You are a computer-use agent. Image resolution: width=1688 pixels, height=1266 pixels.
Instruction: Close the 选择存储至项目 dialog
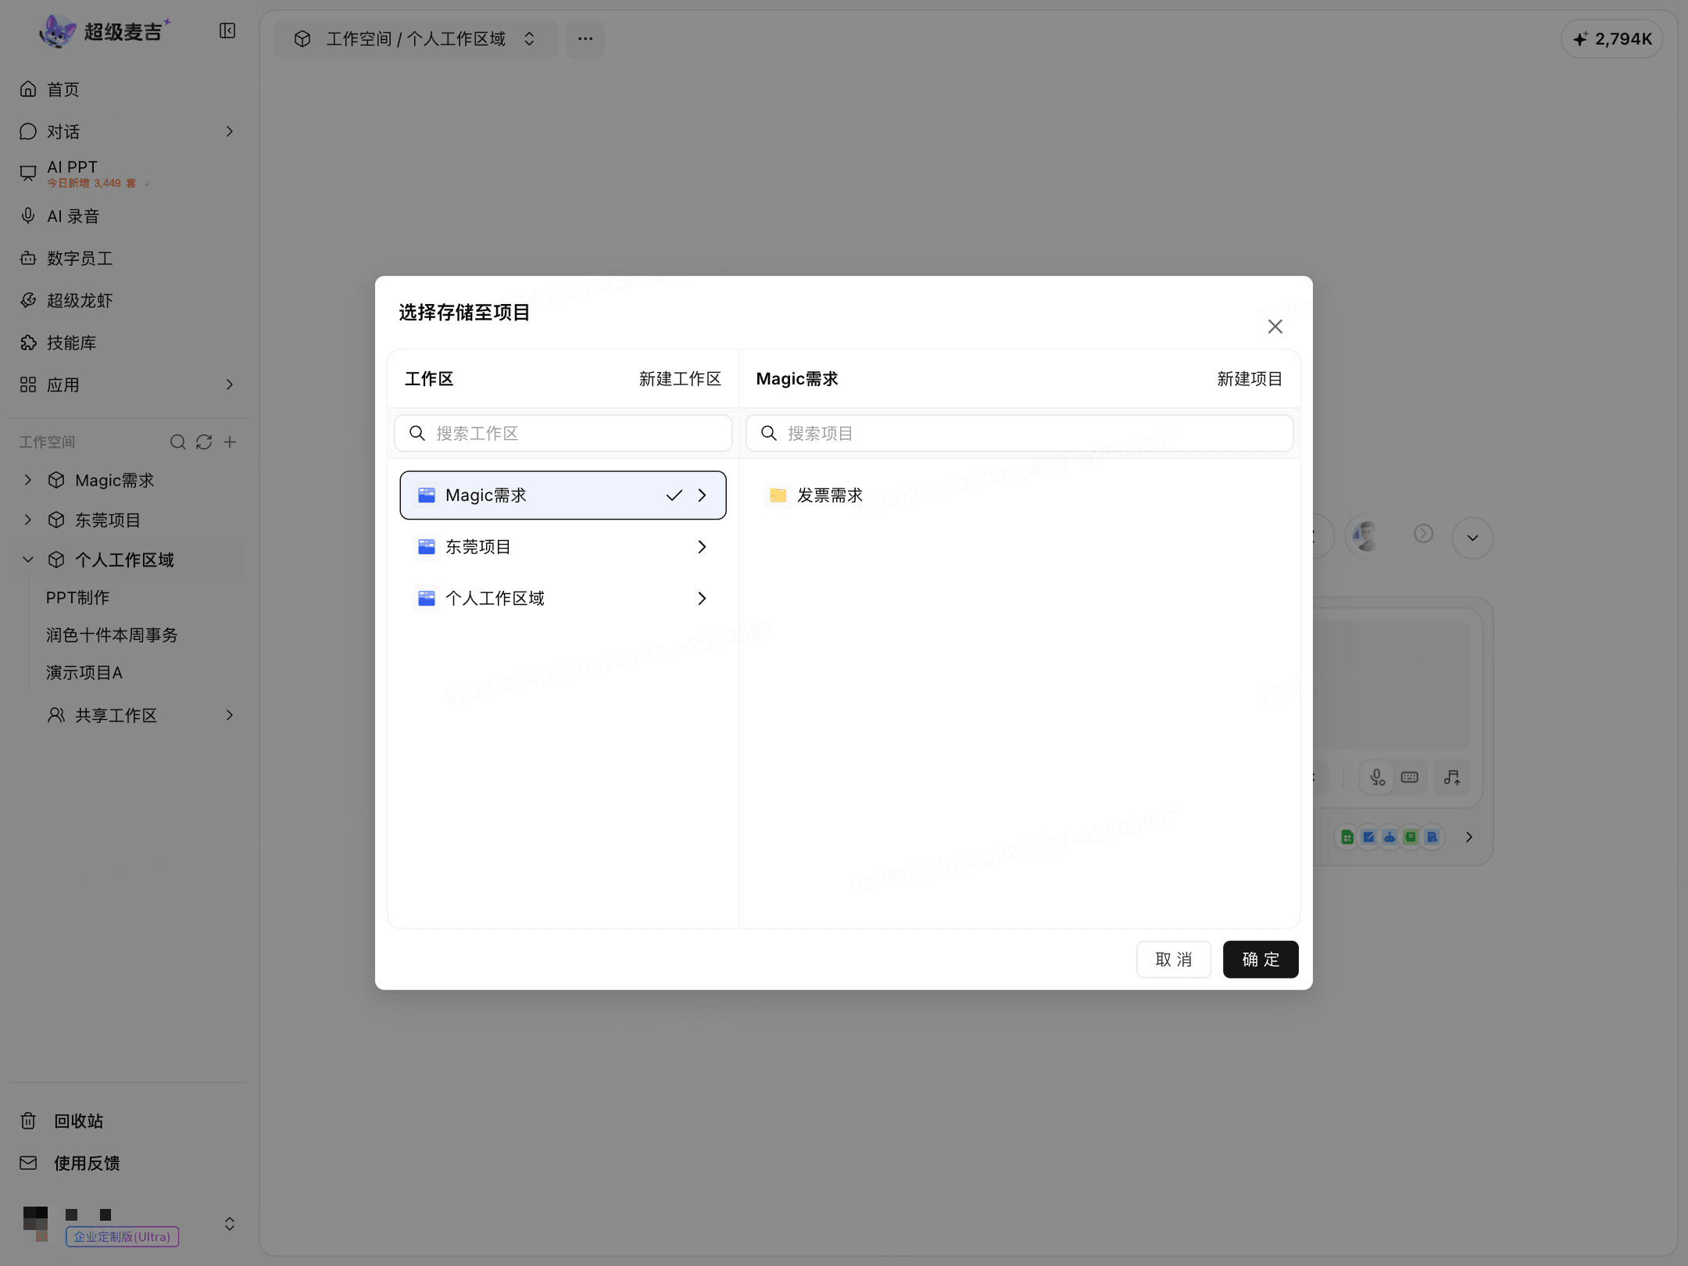tap(1275, 327)
